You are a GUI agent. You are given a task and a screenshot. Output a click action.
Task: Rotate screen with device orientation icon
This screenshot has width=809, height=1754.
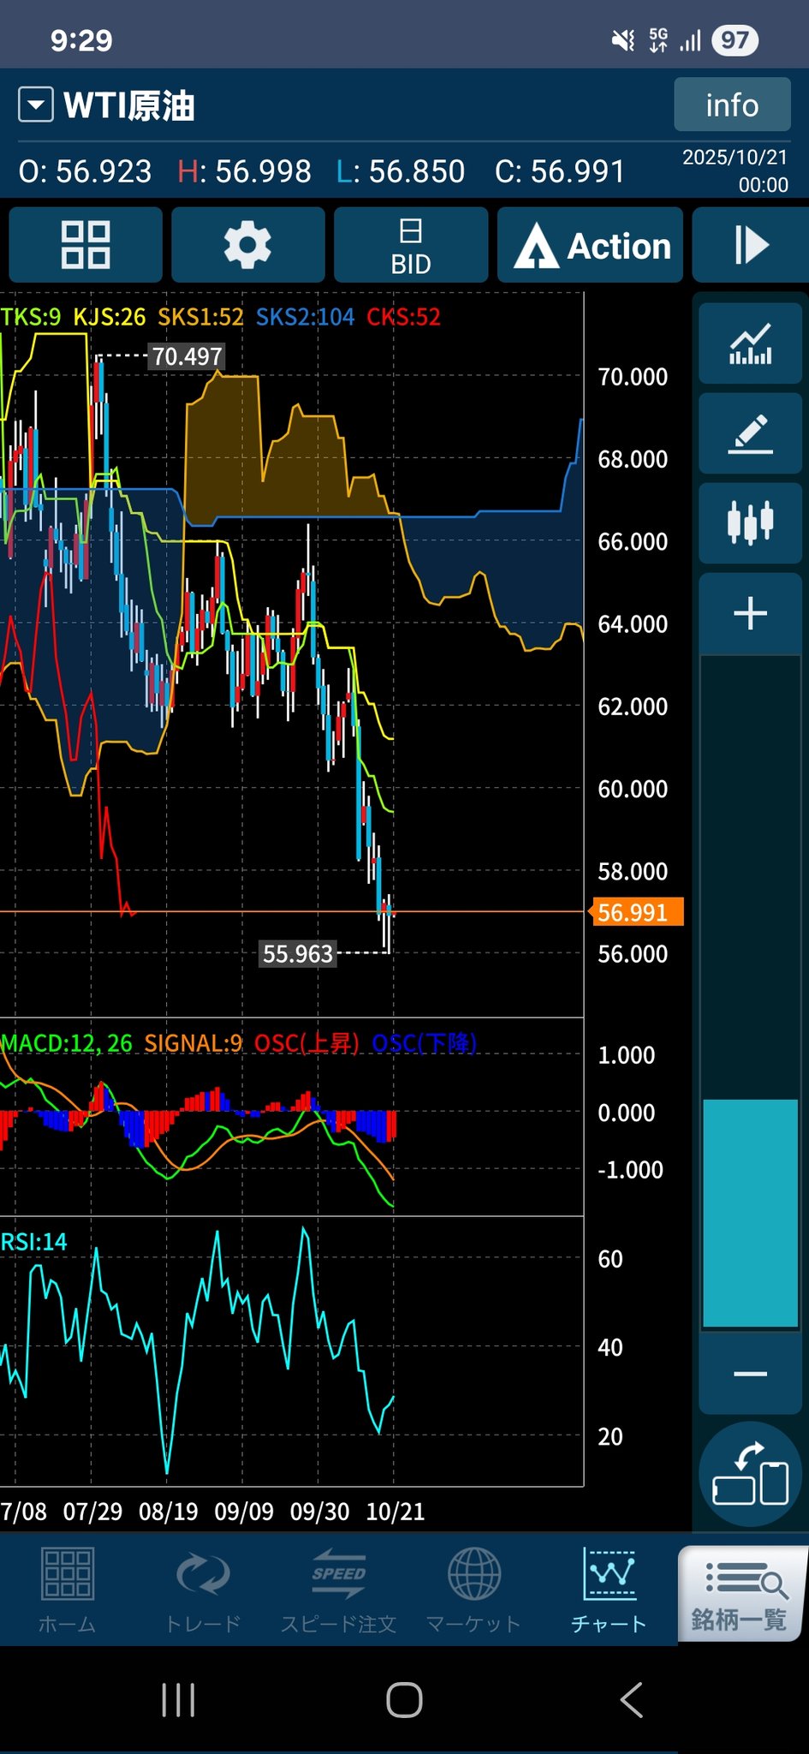click(x=750, y=1474)
